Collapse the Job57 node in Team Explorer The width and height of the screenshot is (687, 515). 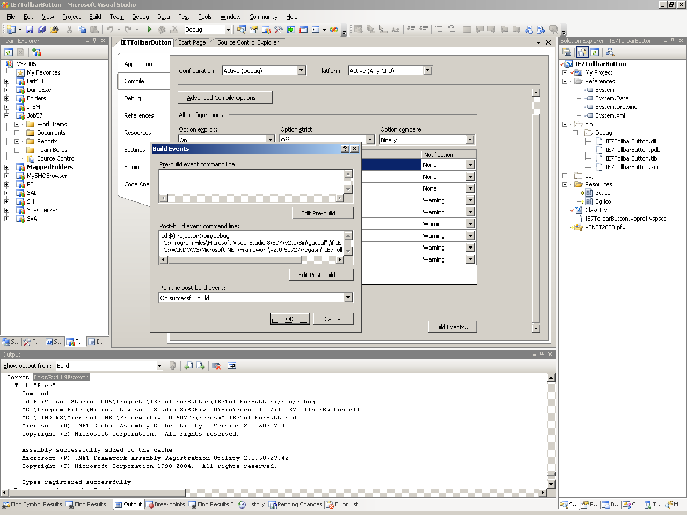(x=6, y=115)
